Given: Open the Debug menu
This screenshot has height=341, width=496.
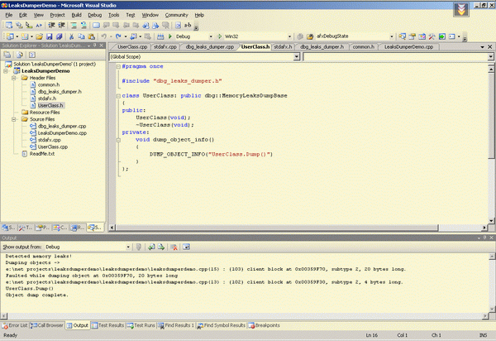Looking at the screenshot, I should (94, 15).
